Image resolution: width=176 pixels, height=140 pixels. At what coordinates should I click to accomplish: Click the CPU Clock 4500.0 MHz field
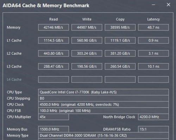pos(103,105)
